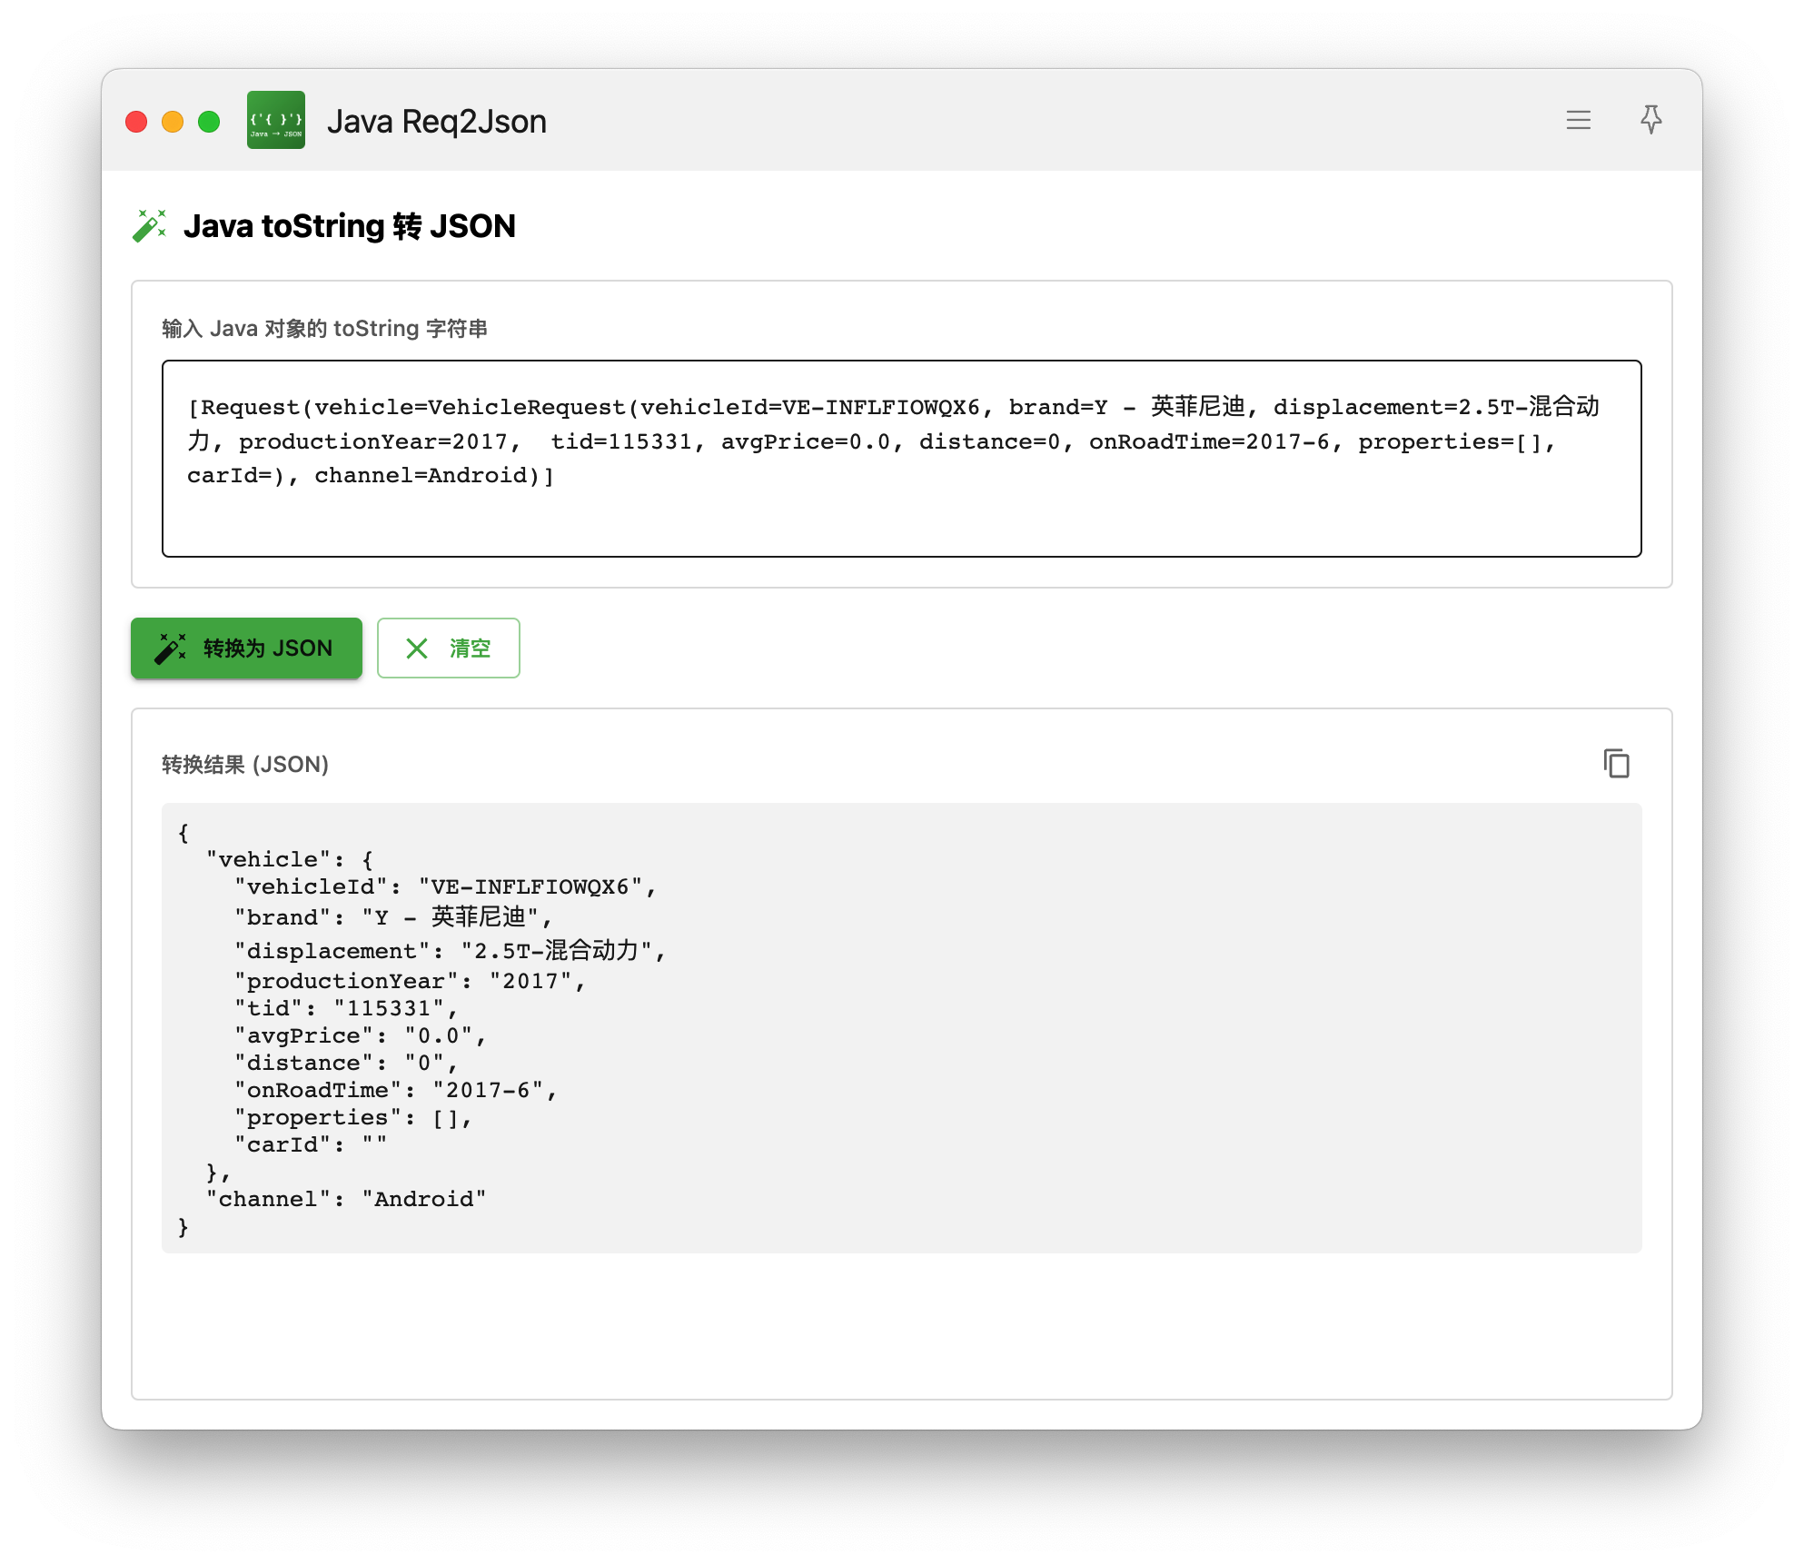Click the green Java→JSON app logo
Viewport: 1804px width, 1564px height.
click(276, 120)
